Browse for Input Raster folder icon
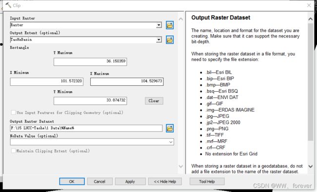317x192 pixels. [170, 25]
